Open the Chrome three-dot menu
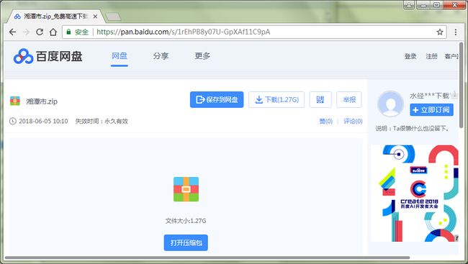468x264 pixels. [x=456, y=32]
